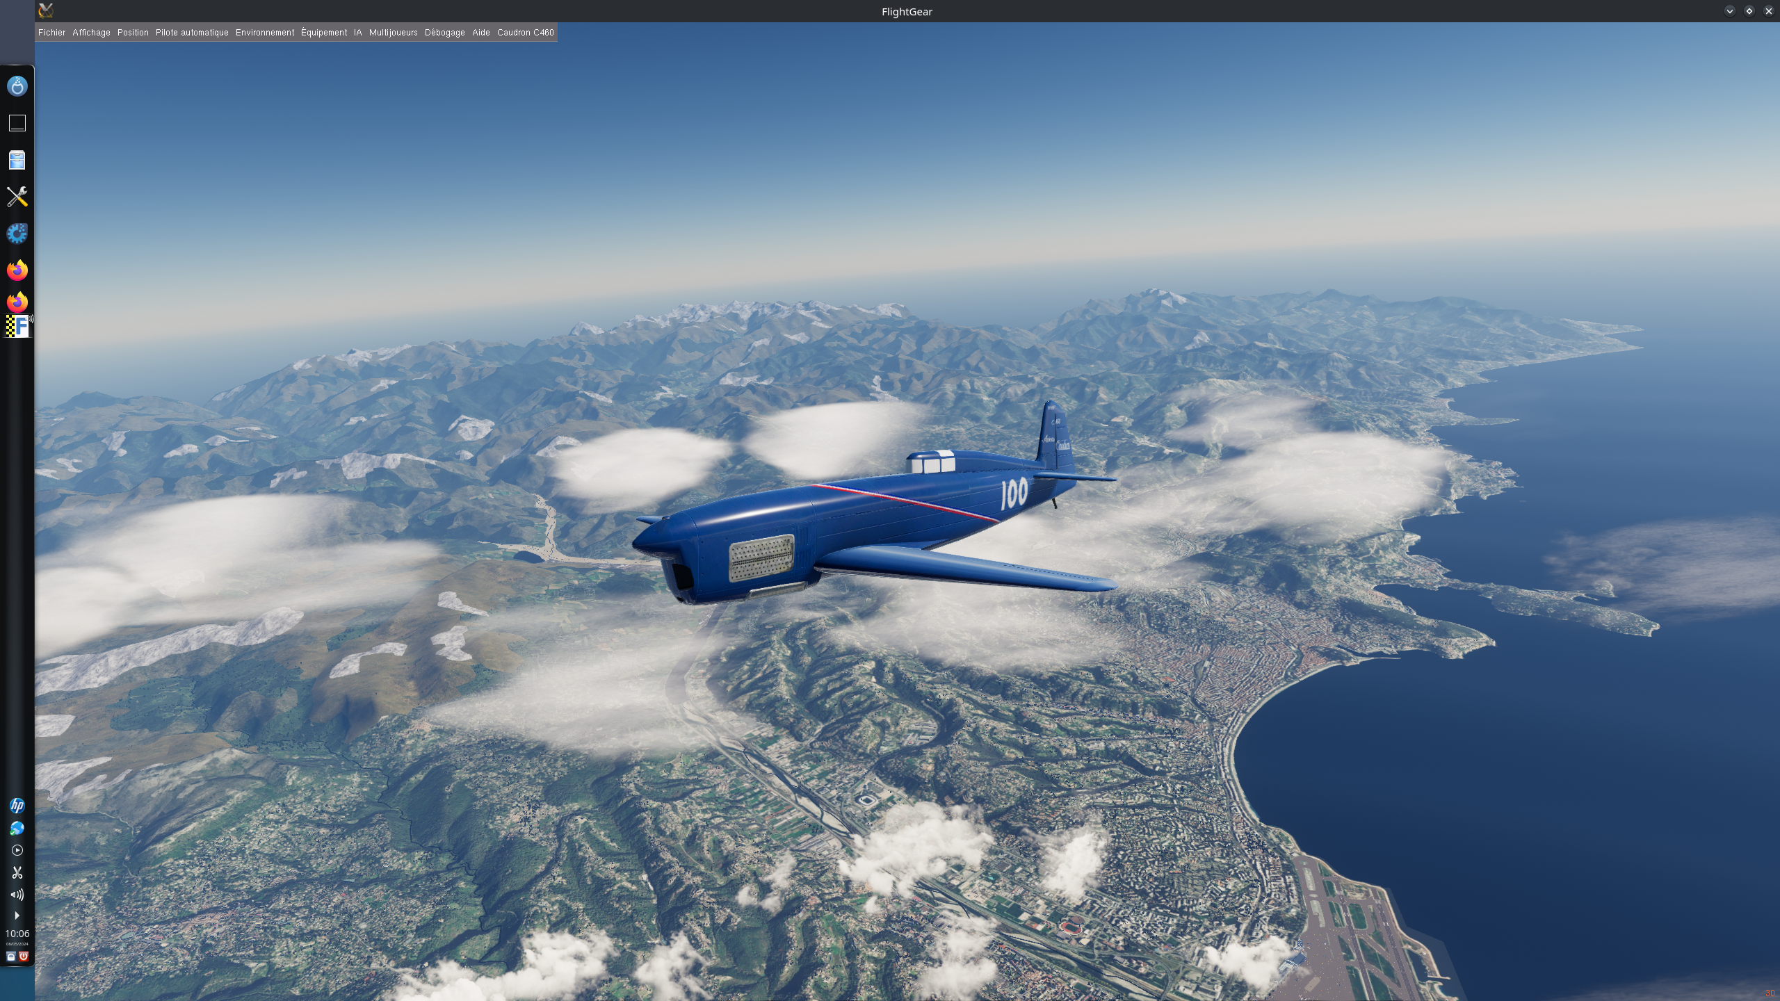Launch the Mageia application menu icon
Screen dimensions: 1780x1001
click(17, 86)
